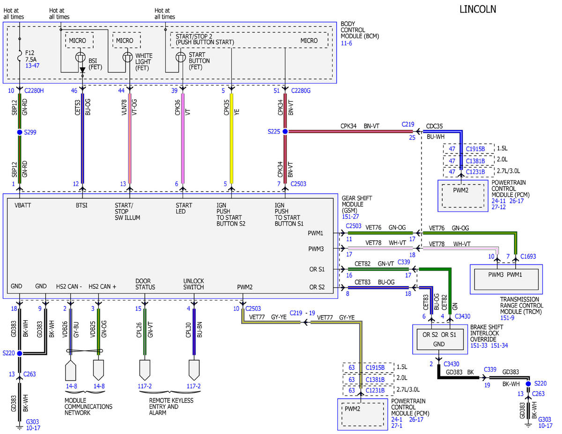Open the 151-34 brake shift interlock link
562x434 pixels.
(499, 346)
